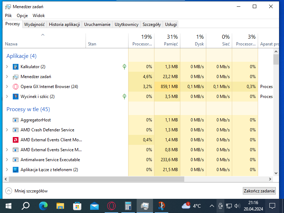Expand the Kalkulator (2) process group
Viewport: 284px width, 213px height.
click(x=7, y=67)
